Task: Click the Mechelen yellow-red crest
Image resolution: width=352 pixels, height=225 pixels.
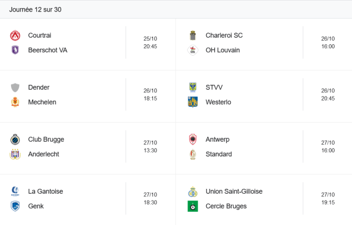Action: tap(15, 102)
